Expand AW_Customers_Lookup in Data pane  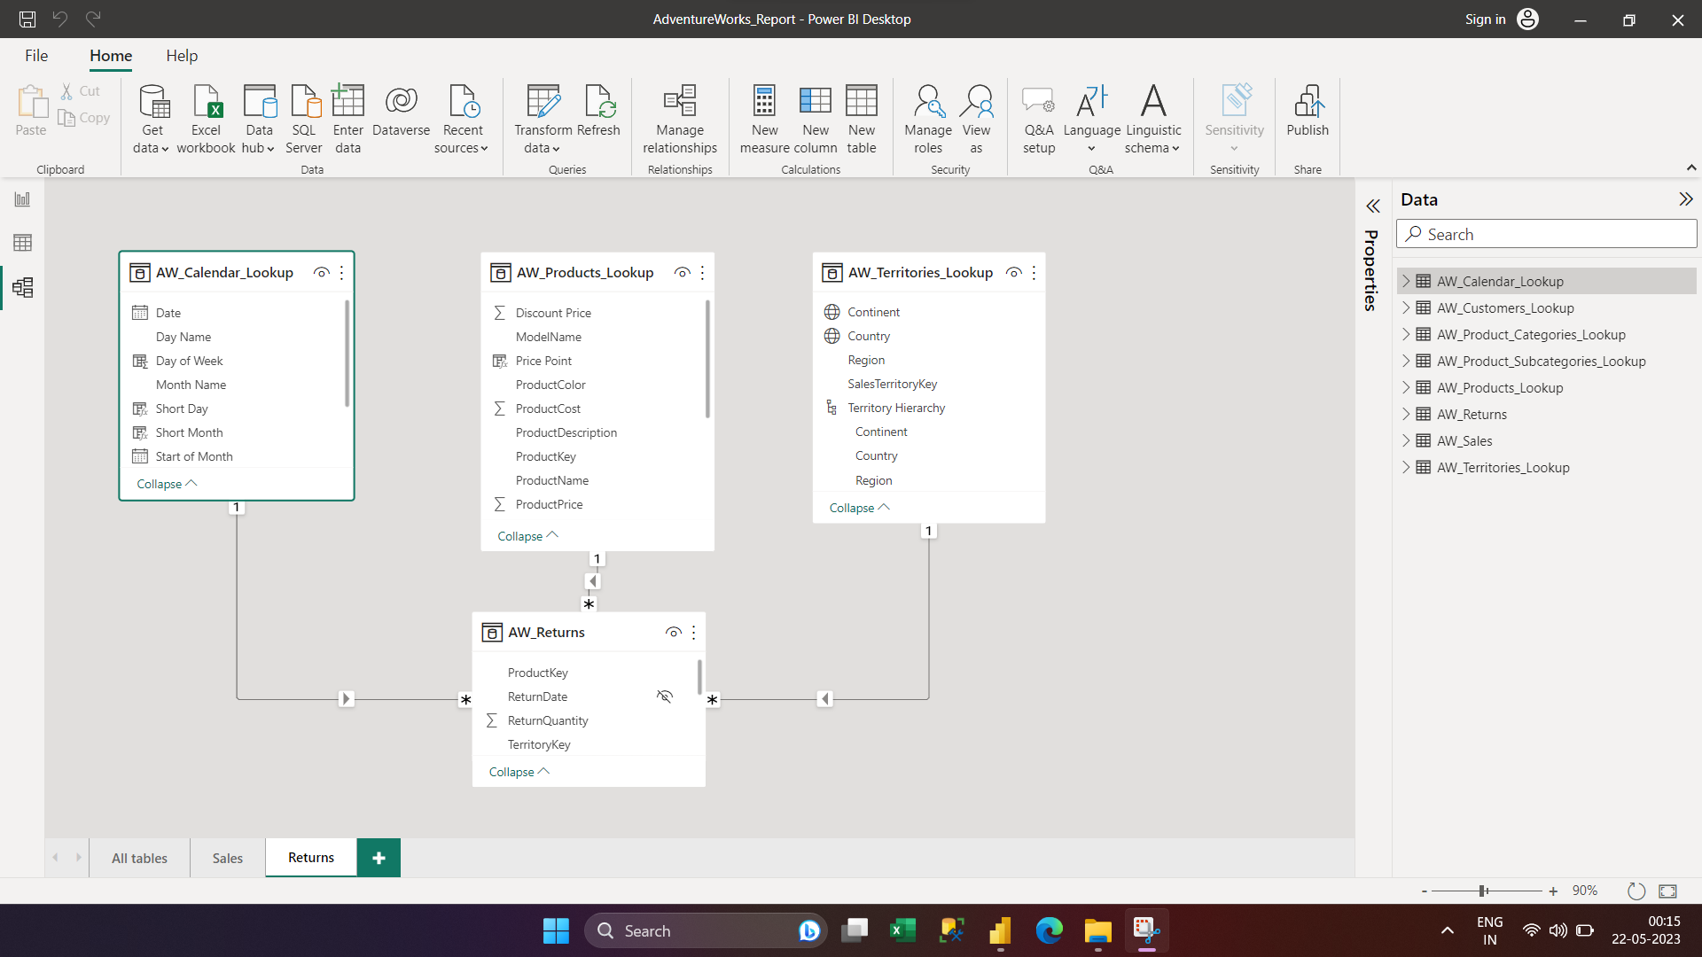point(1406,307)
